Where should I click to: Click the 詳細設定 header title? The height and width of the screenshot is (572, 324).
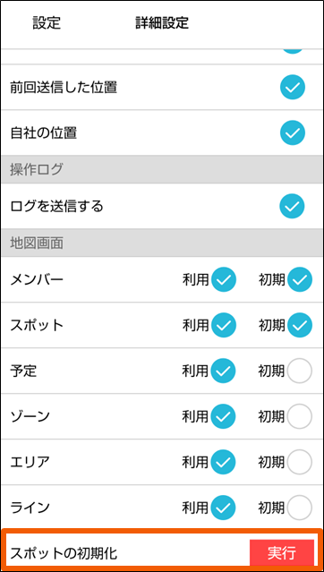162,22
